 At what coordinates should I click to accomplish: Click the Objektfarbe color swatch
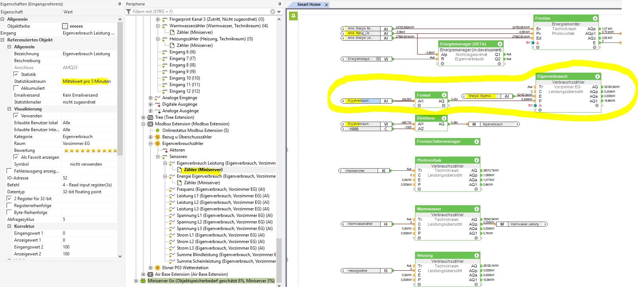(65, 26)
